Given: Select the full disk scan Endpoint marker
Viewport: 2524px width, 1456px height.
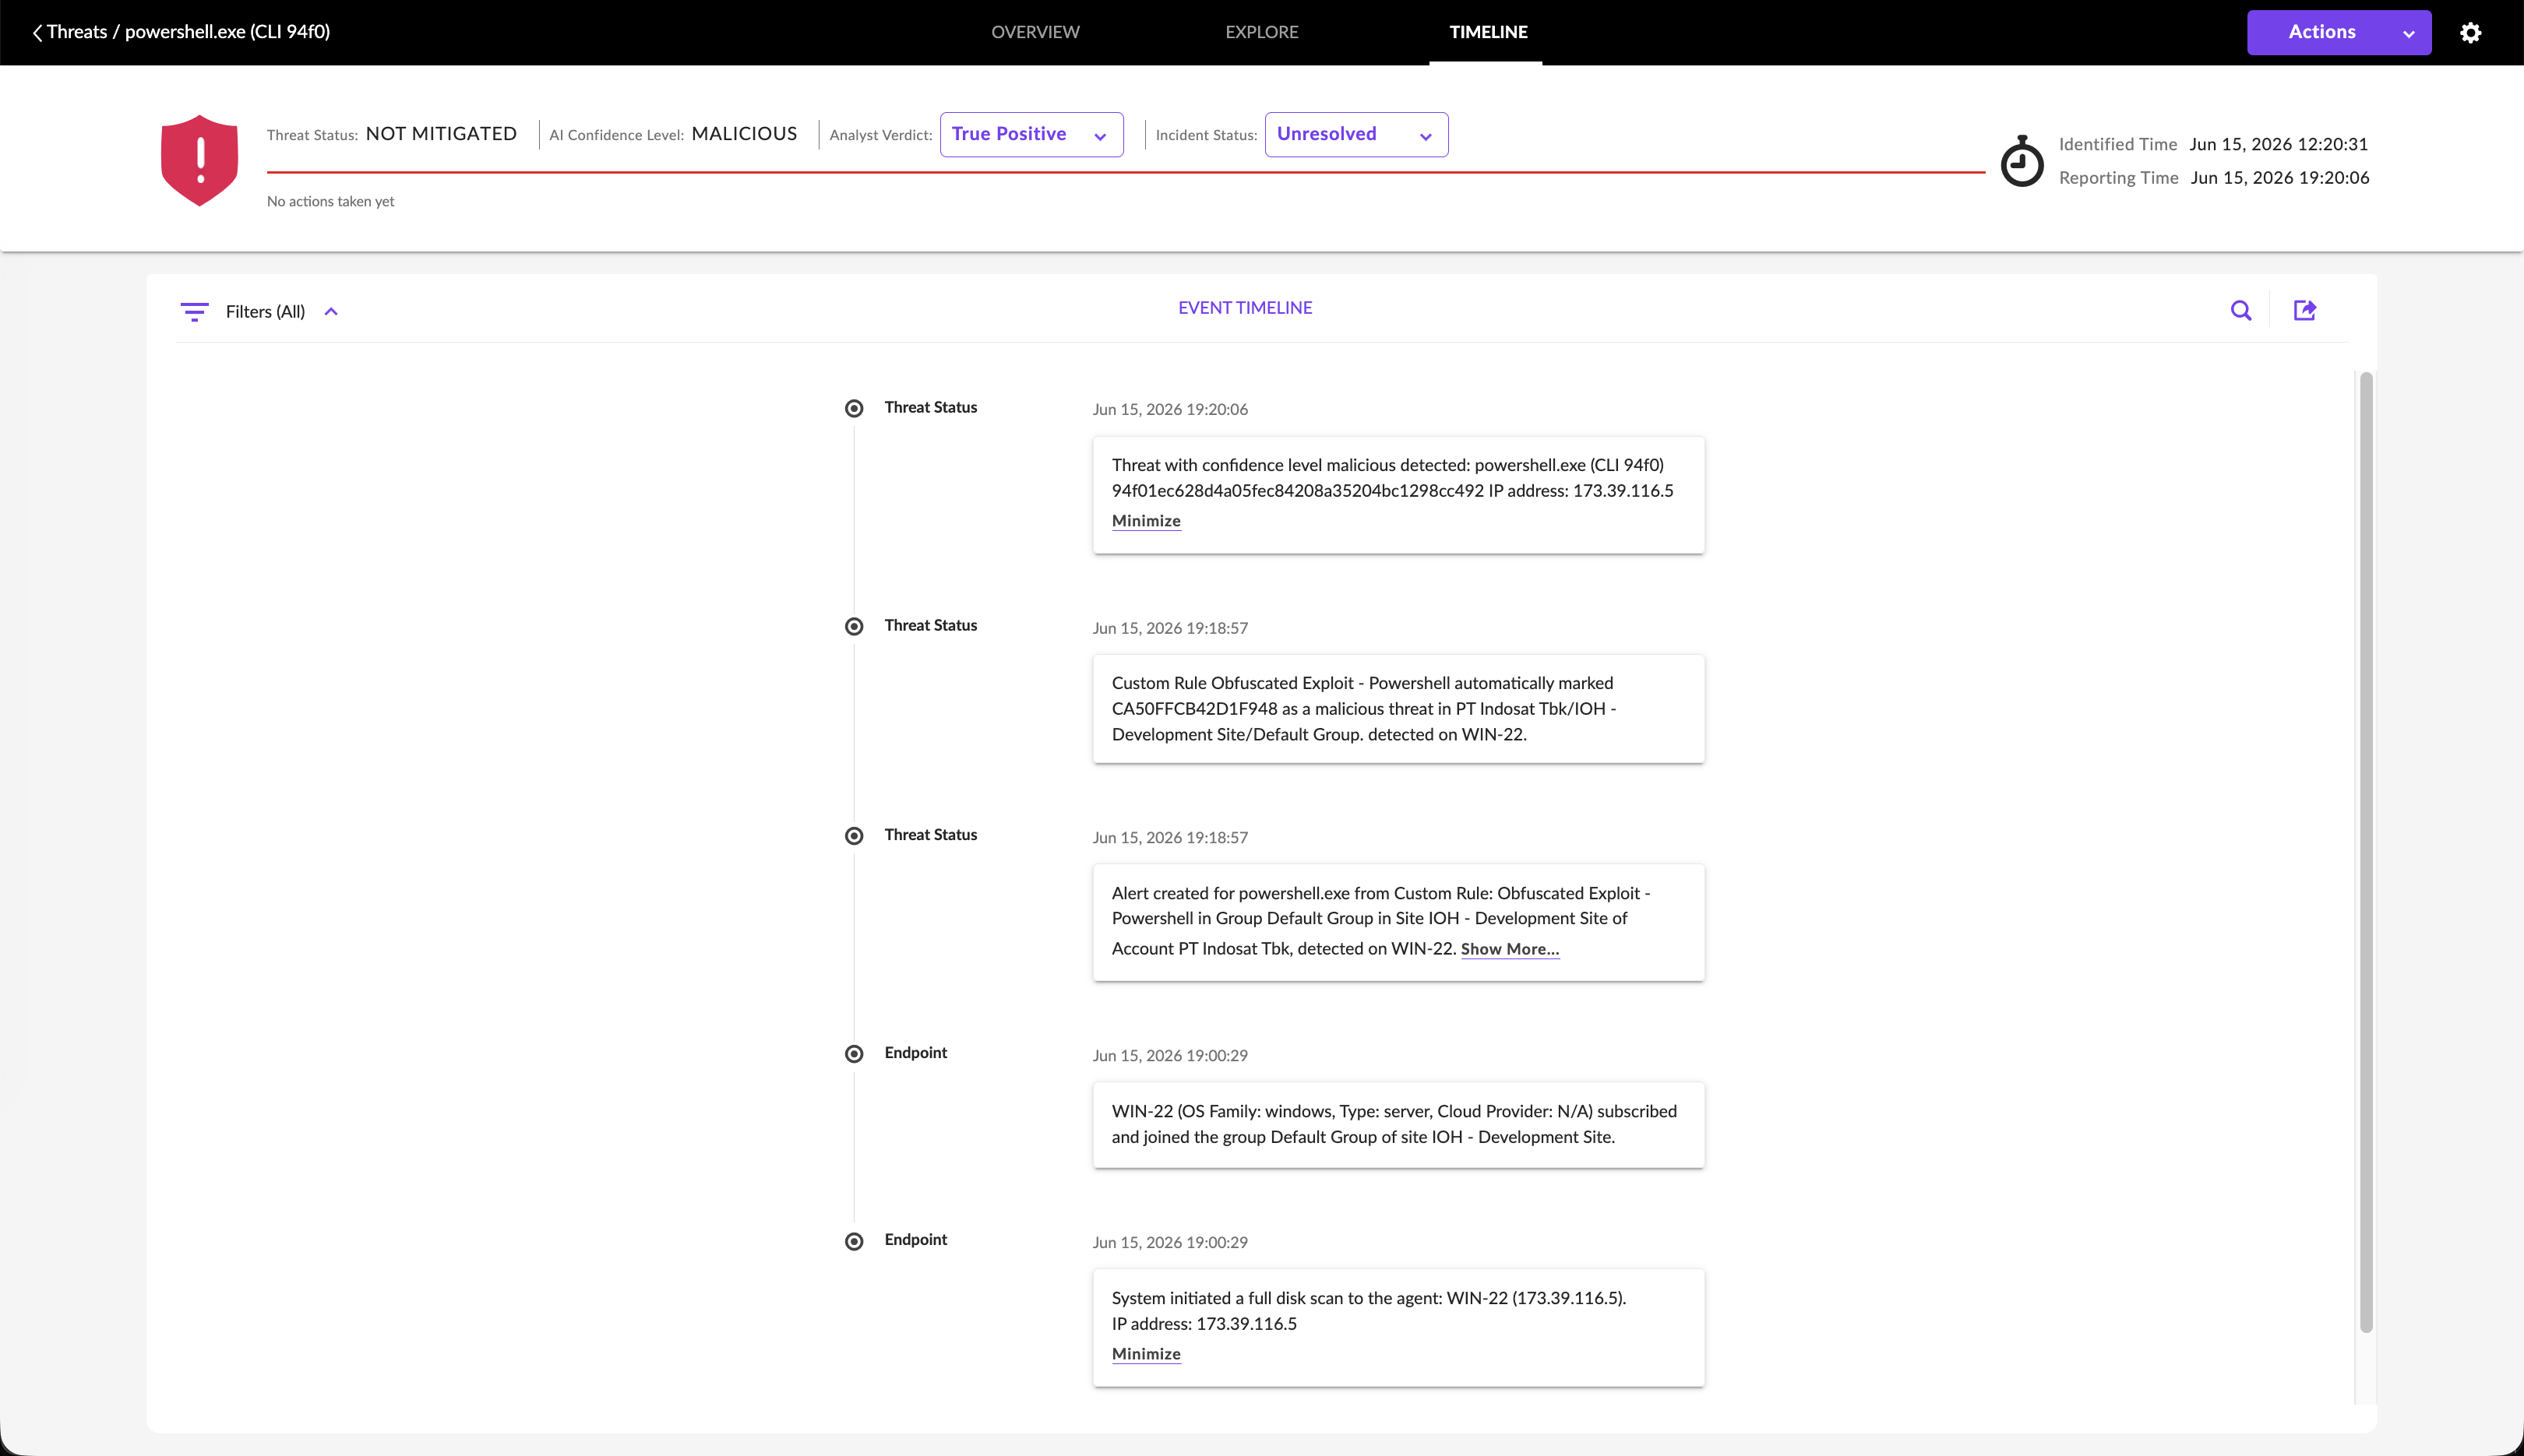Looking at the screenshot, I should point(853,1241).
